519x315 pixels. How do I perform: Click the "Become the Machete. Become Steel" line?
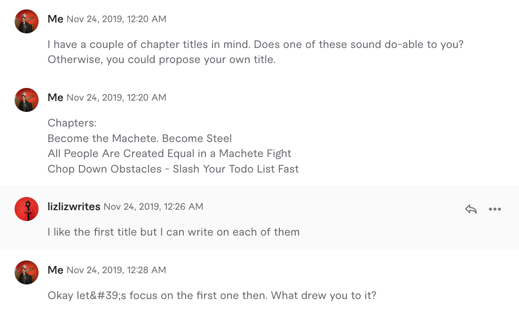click(140, 139)
